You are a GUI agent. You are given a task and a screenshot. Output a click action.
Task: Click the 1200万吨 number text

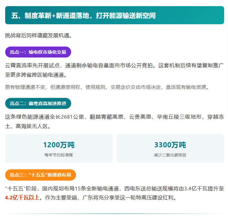coord(59,145)
